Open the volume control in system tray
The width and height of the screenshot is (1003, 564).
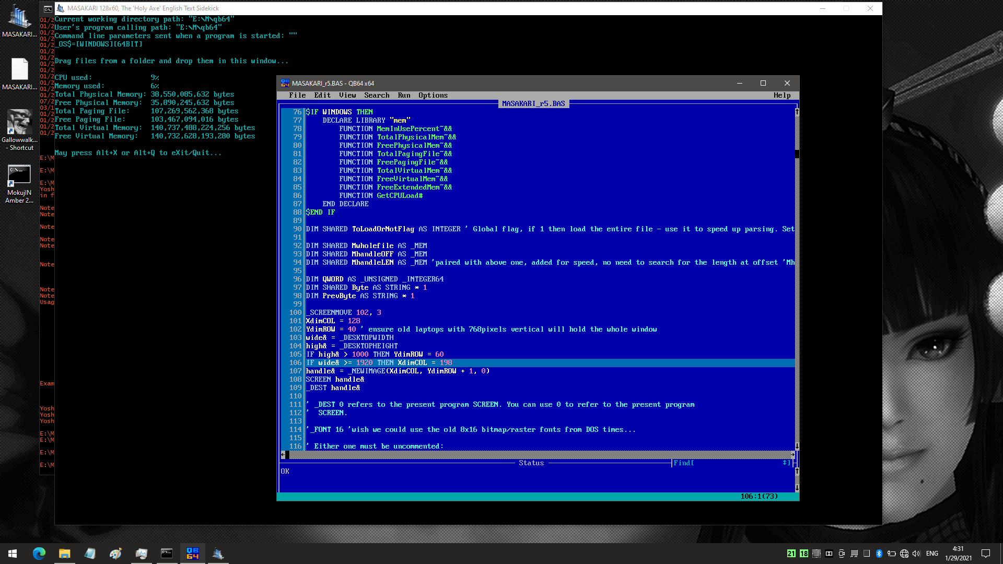pos(916,554)
